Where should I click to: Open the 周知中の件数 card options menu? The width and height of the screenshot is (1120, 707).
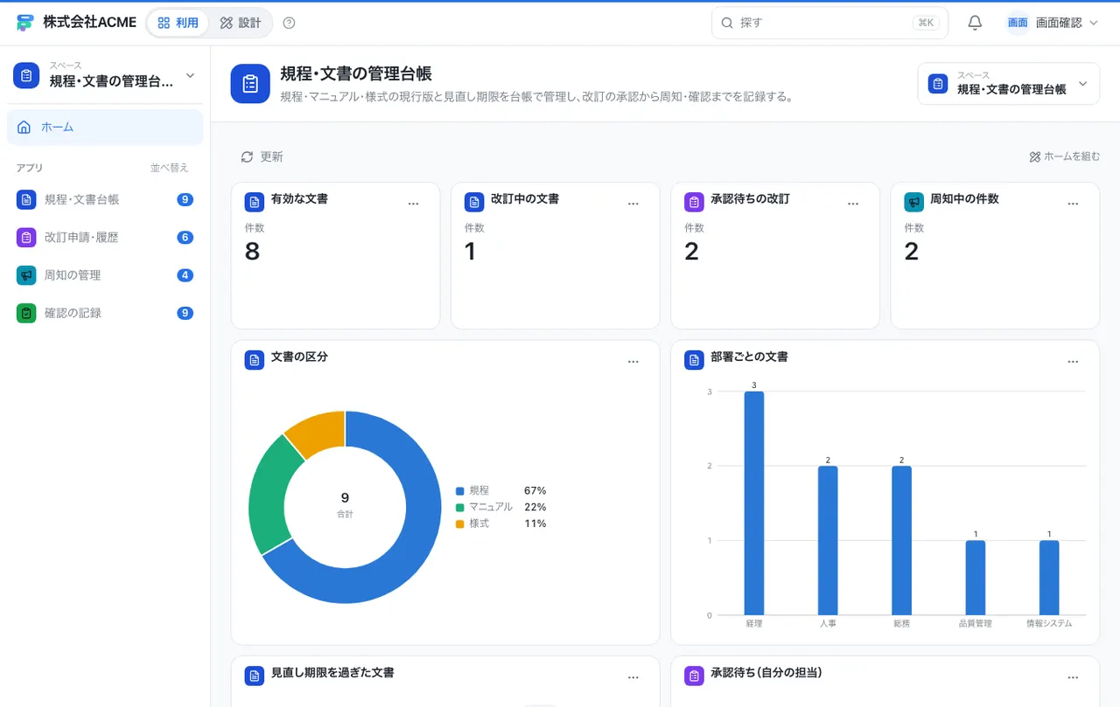1073,204
